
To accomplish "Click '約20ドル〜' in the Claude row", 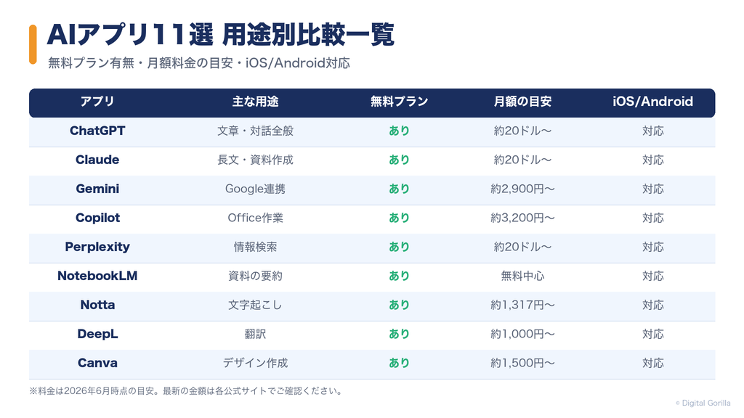I will click(x=522, y=160).
